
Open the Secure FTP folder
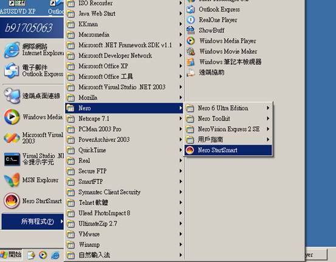click(x=124, y=171)
